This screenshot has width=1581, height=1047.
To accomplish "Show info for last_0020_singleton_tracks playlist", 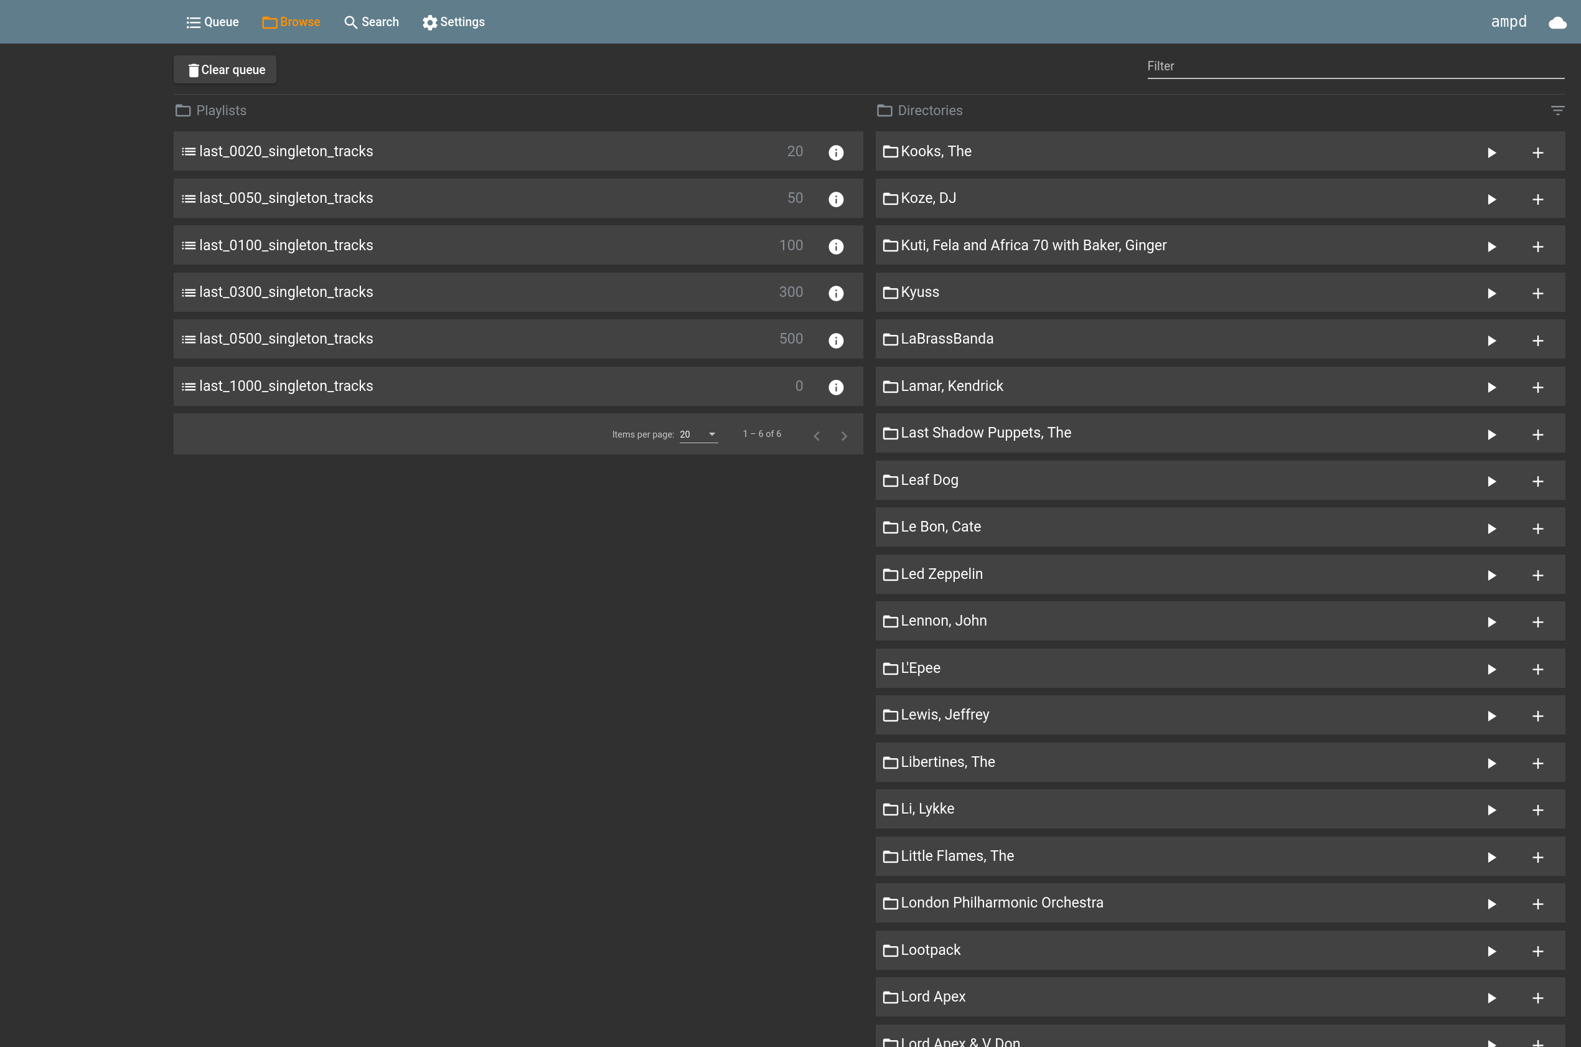I will coord(836,153).
